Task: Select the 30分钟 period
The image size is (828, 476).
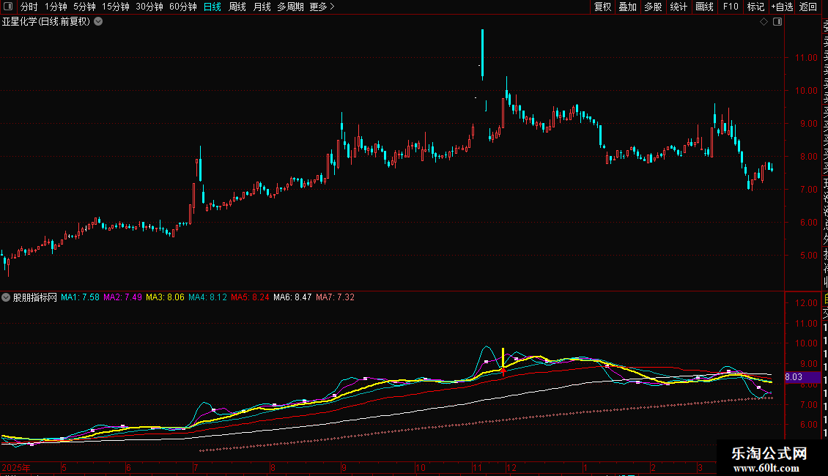Action: click(149, 7)
